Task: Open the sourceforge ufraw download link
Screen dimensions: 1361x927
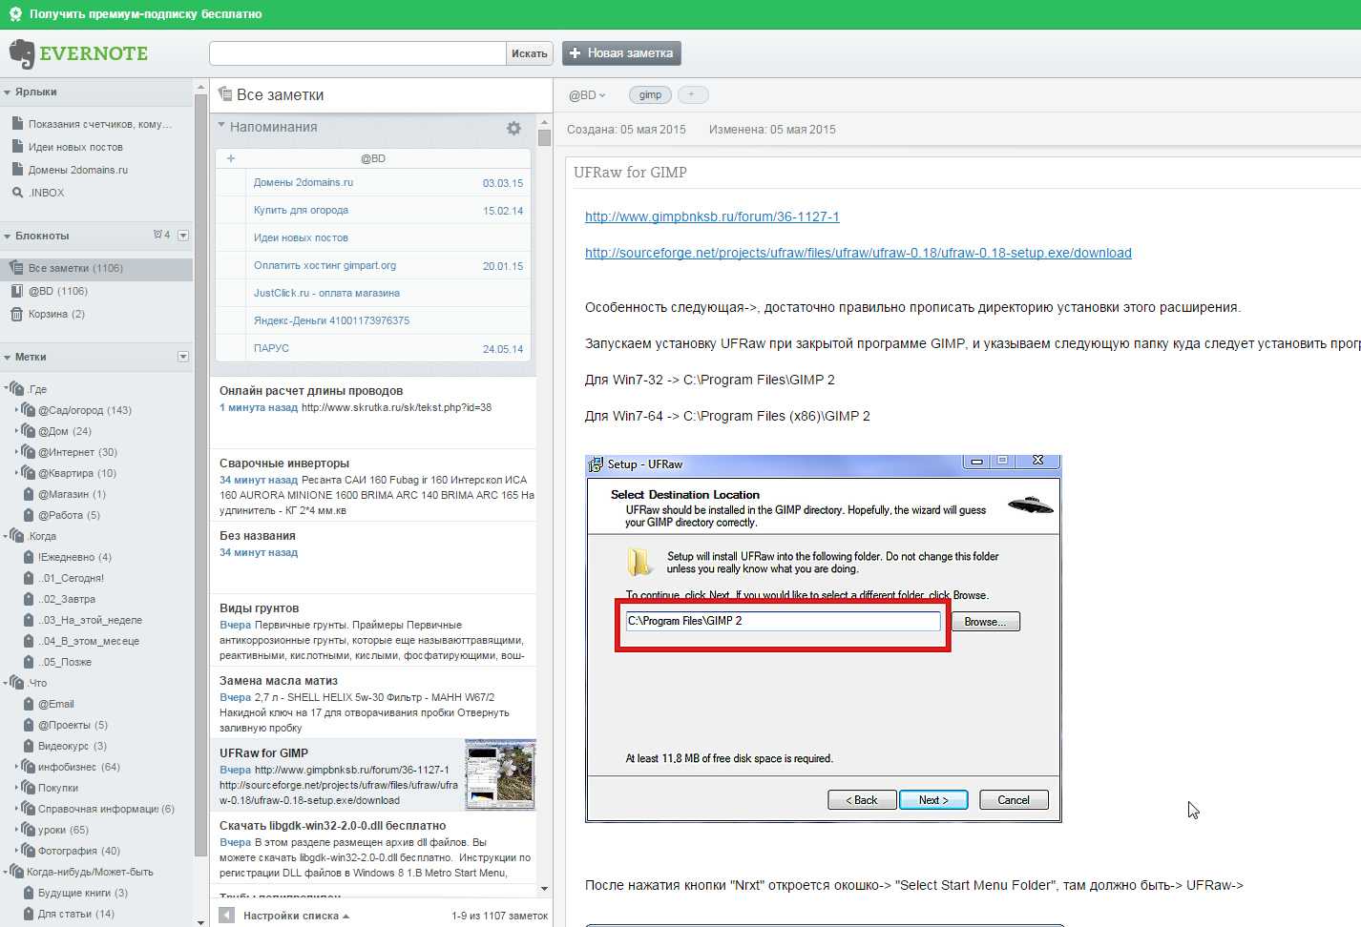Action: pos(858,253)
